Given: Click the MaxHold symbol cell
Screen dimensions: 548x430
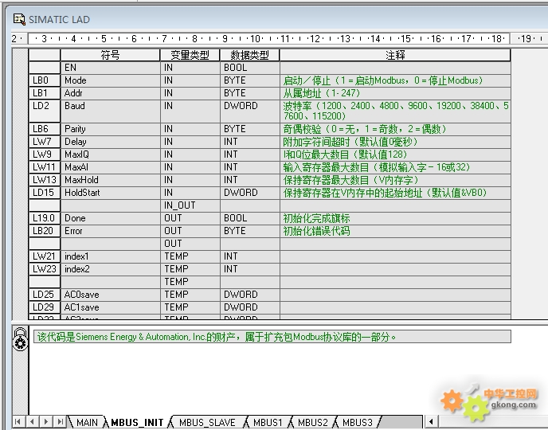Looking at the screenshot, I should pos(110,180).
